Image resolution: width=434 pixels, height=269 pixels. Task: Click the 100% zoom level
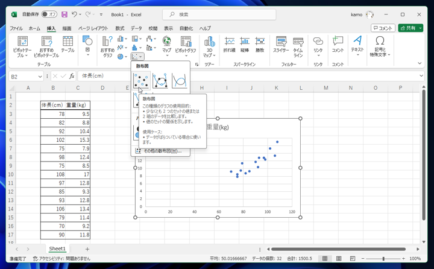415,259
